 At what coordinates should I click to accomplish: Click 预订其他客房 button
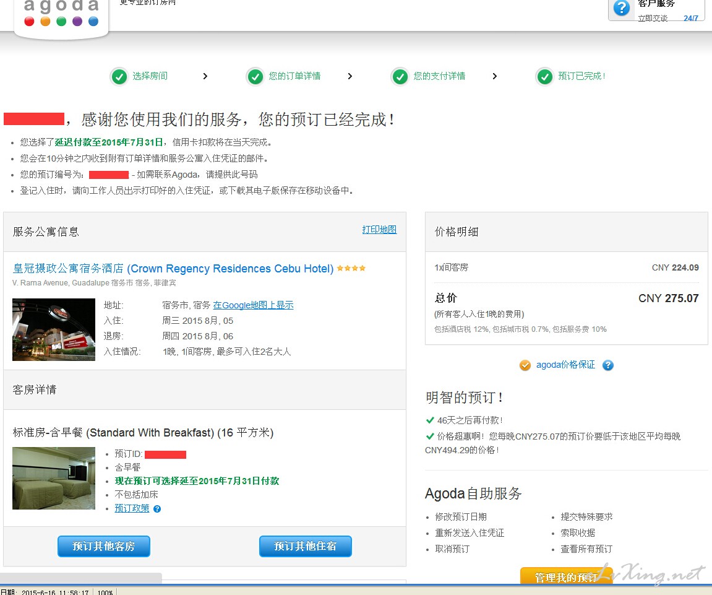pyautogui.click(x=103, y=546)
